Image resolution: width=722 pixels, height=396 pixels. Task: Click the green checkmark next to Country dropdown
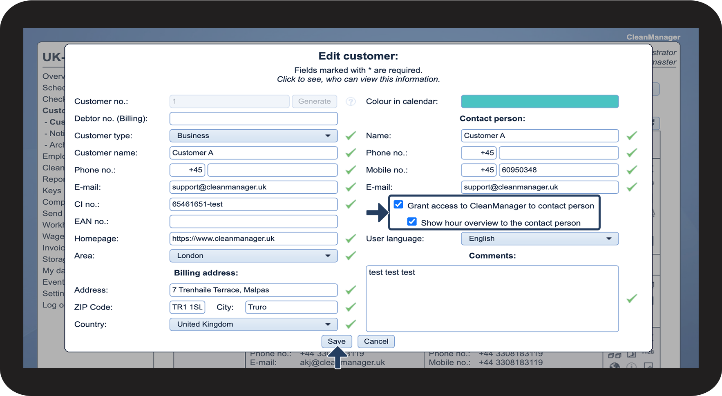351,324
